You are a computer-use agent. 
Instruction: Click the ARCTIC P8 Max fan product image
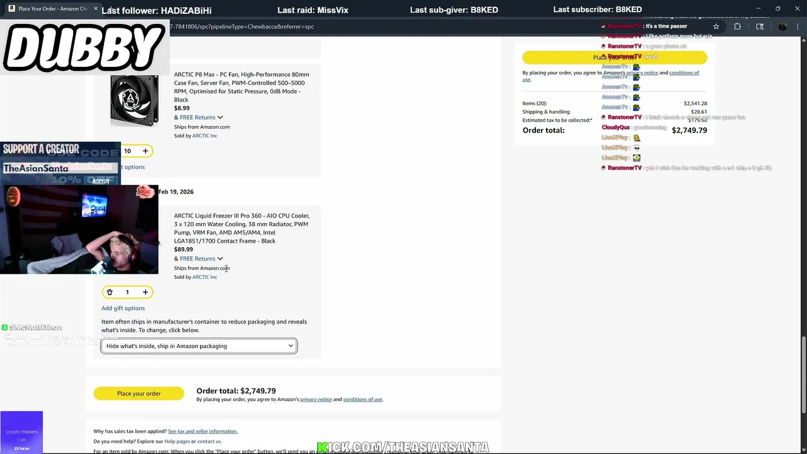pyautogui.click(x=134, y=100)
